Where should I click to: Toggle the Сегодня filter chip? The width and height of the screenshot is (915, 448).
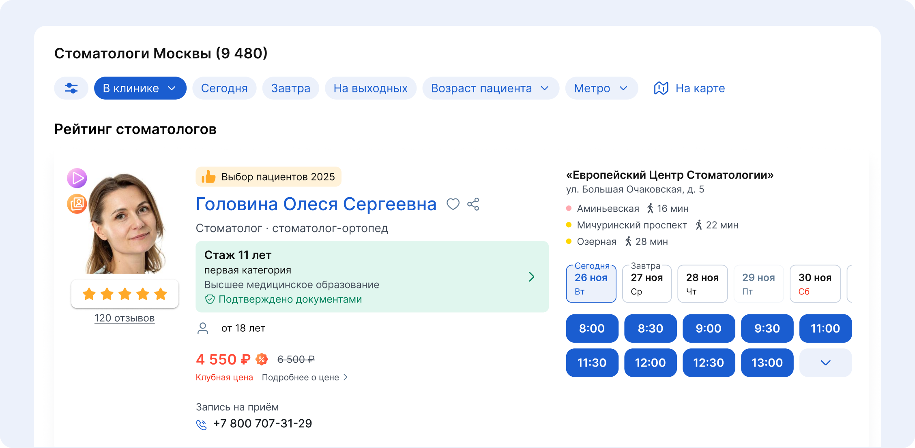click(224, 88)
